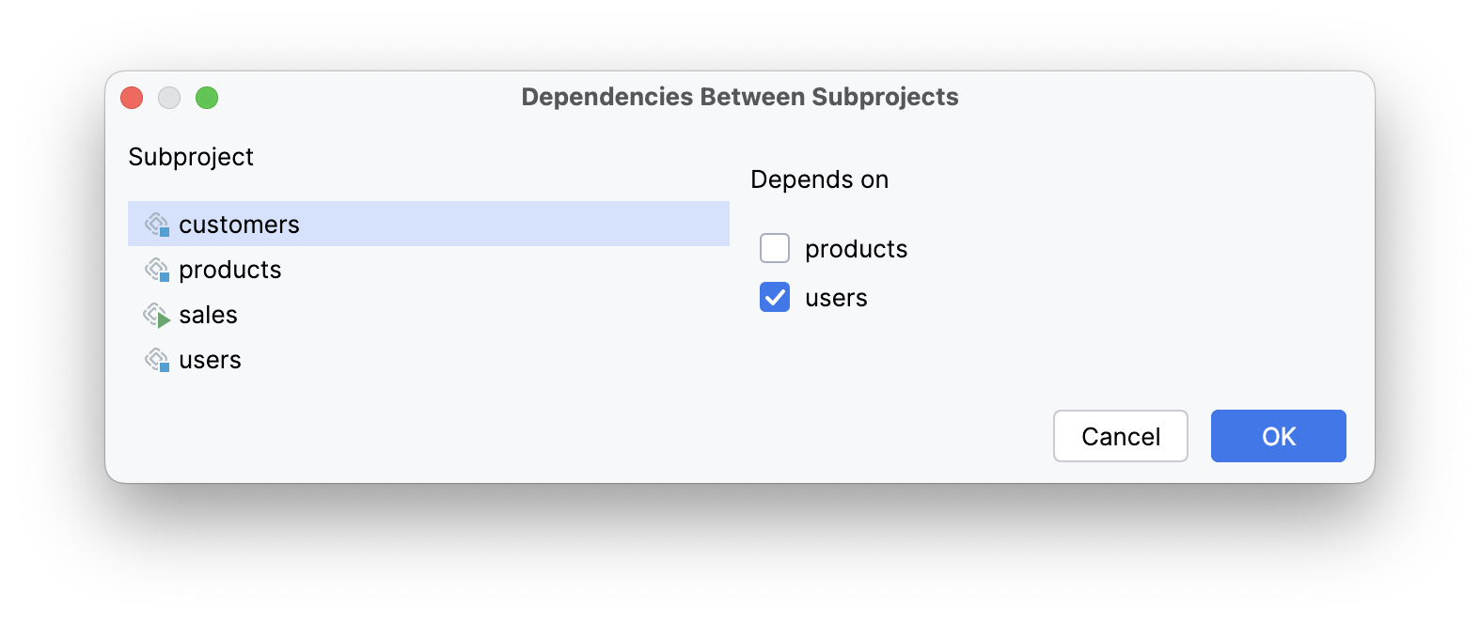The image size is (1480, 622).
Task: Click the Depends on heading
Action: 819,179
